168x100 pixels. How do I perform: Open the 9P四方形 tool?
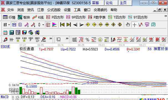click(76, 17)
